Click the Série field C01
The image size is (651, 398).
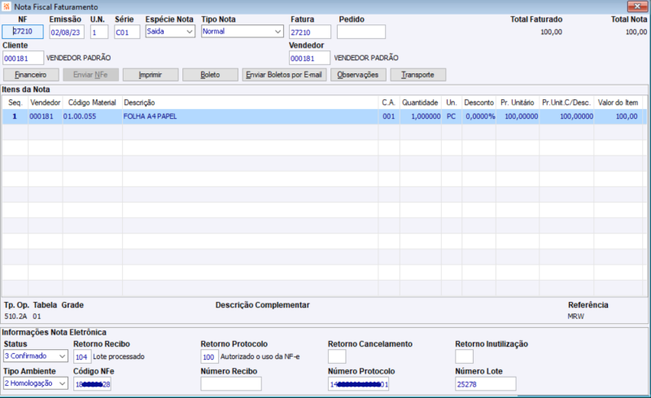pyautogui.click(x=127, y=32)
